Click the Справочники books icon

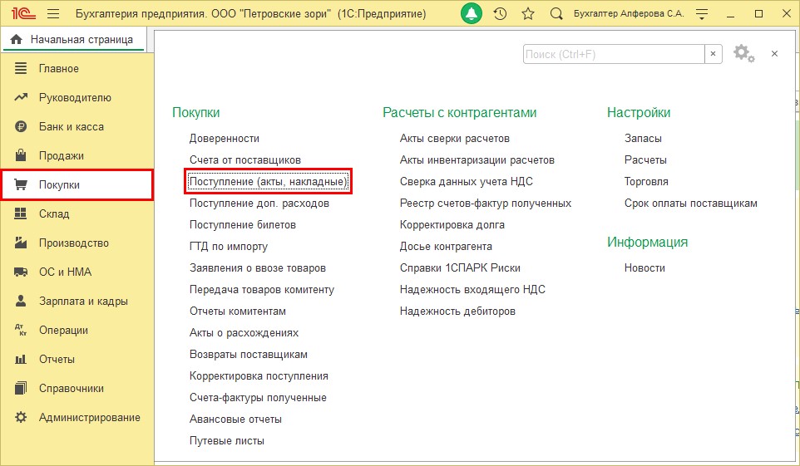(21, 388)
